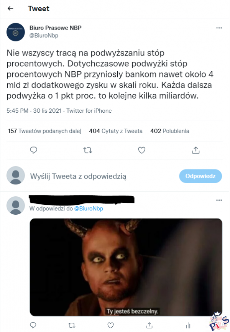Share the NBP tweet via upload icon
This screenshot has width=230, height=332.
pos(195,150)
